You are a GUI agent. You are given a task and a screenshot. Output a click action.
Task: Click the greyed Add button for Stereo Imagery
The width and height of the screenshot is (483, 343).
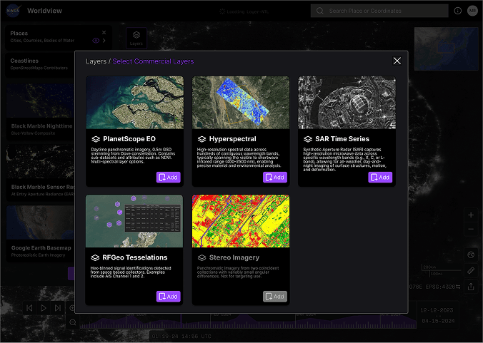click(x=275, y=297)
